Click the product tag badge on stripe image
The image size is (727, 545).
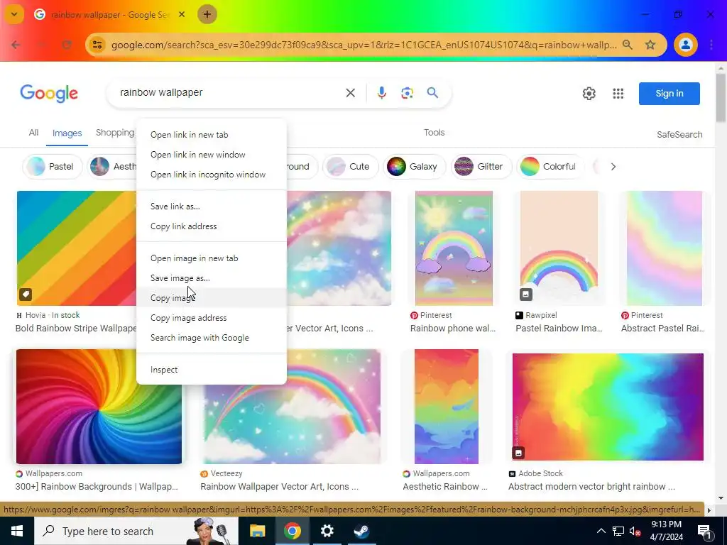click(26, 294)
